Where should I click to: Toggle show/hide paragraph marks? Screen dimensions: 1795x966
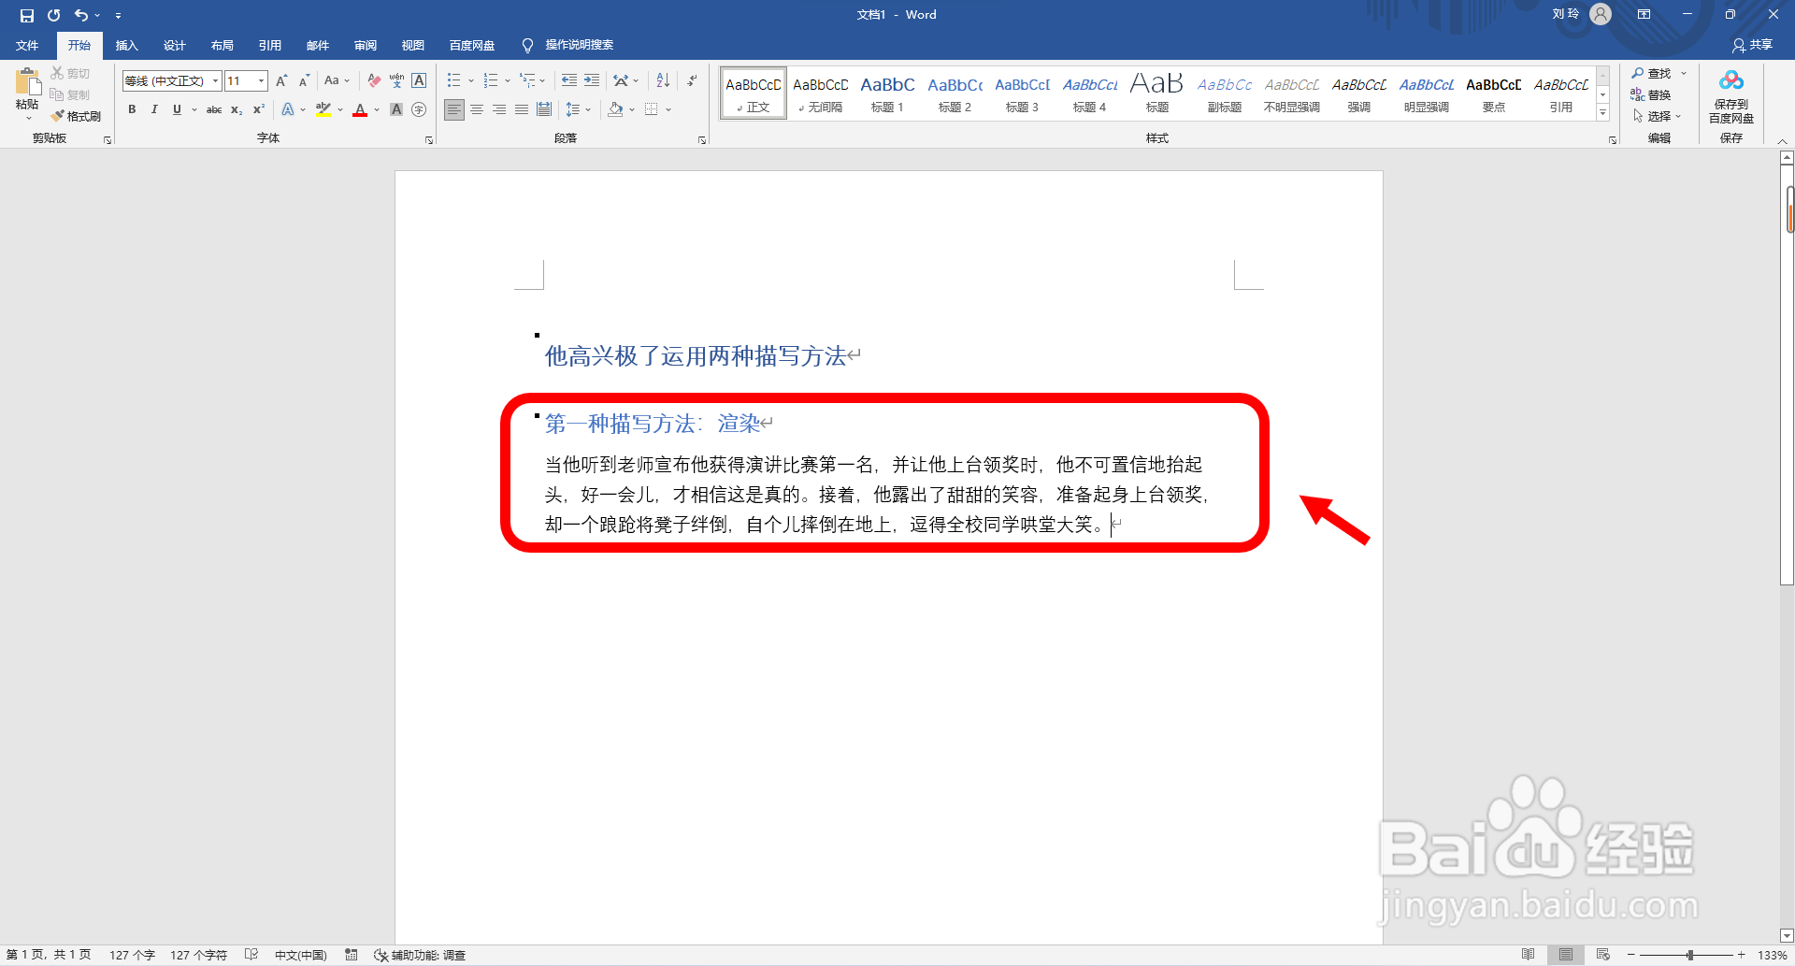tap(692, 81)
